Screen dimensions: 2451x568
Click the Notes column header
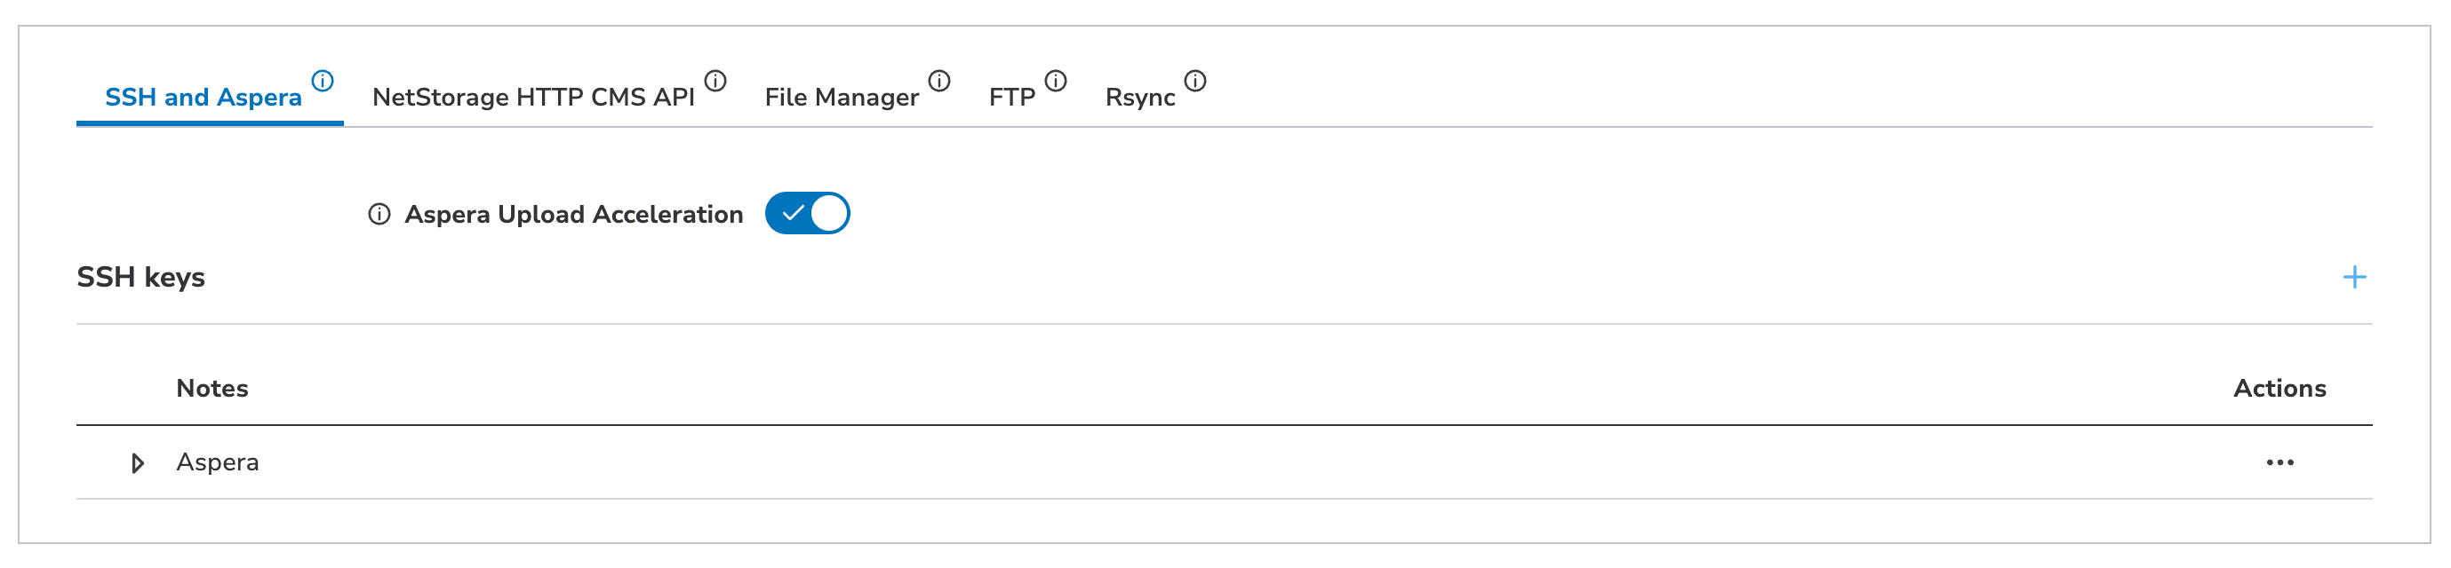pos(212,389)
